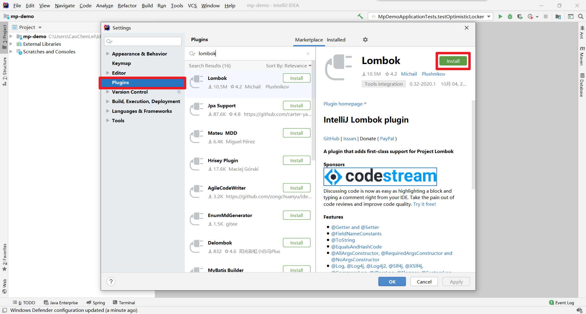This screenshot has width=586, height=314.
Task: Open the Java Enterprise tool window
Action: tap(61, 303)
